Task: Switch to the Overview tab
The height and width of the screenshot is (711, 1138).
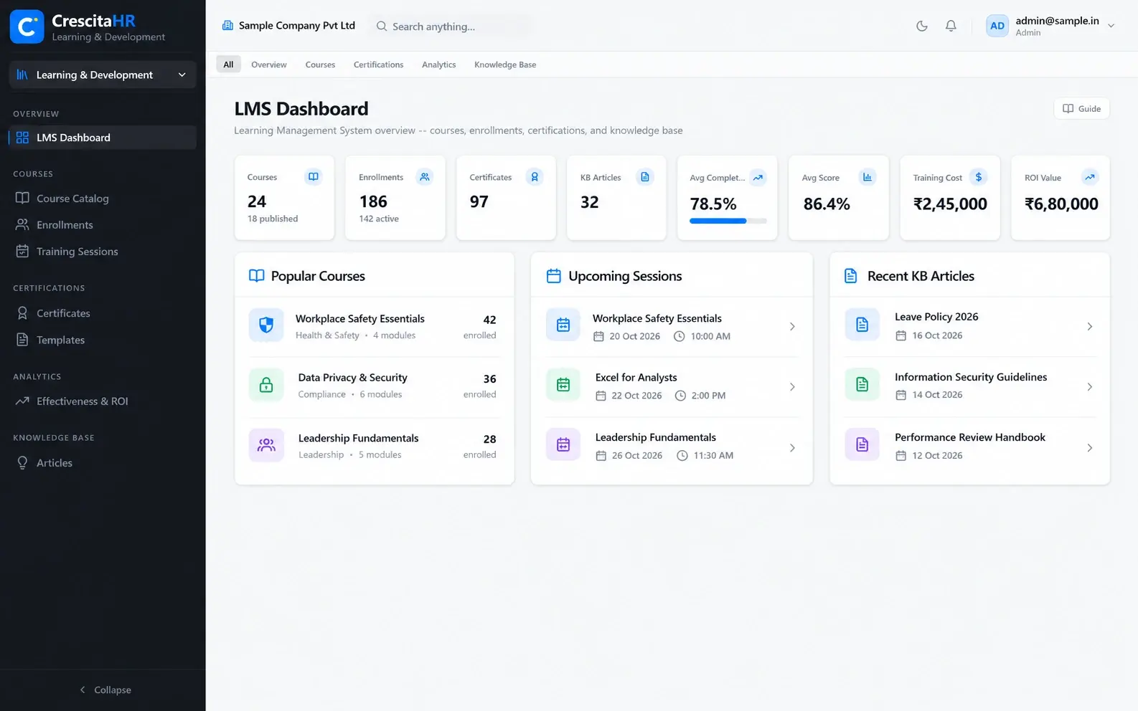Action: tap(269, 65)
